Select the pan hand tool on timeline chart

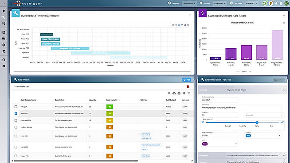point(182,25)
